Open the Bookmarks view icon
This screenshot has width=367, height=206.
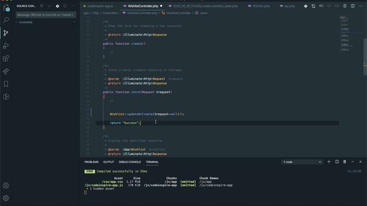(x=6, y=84)
